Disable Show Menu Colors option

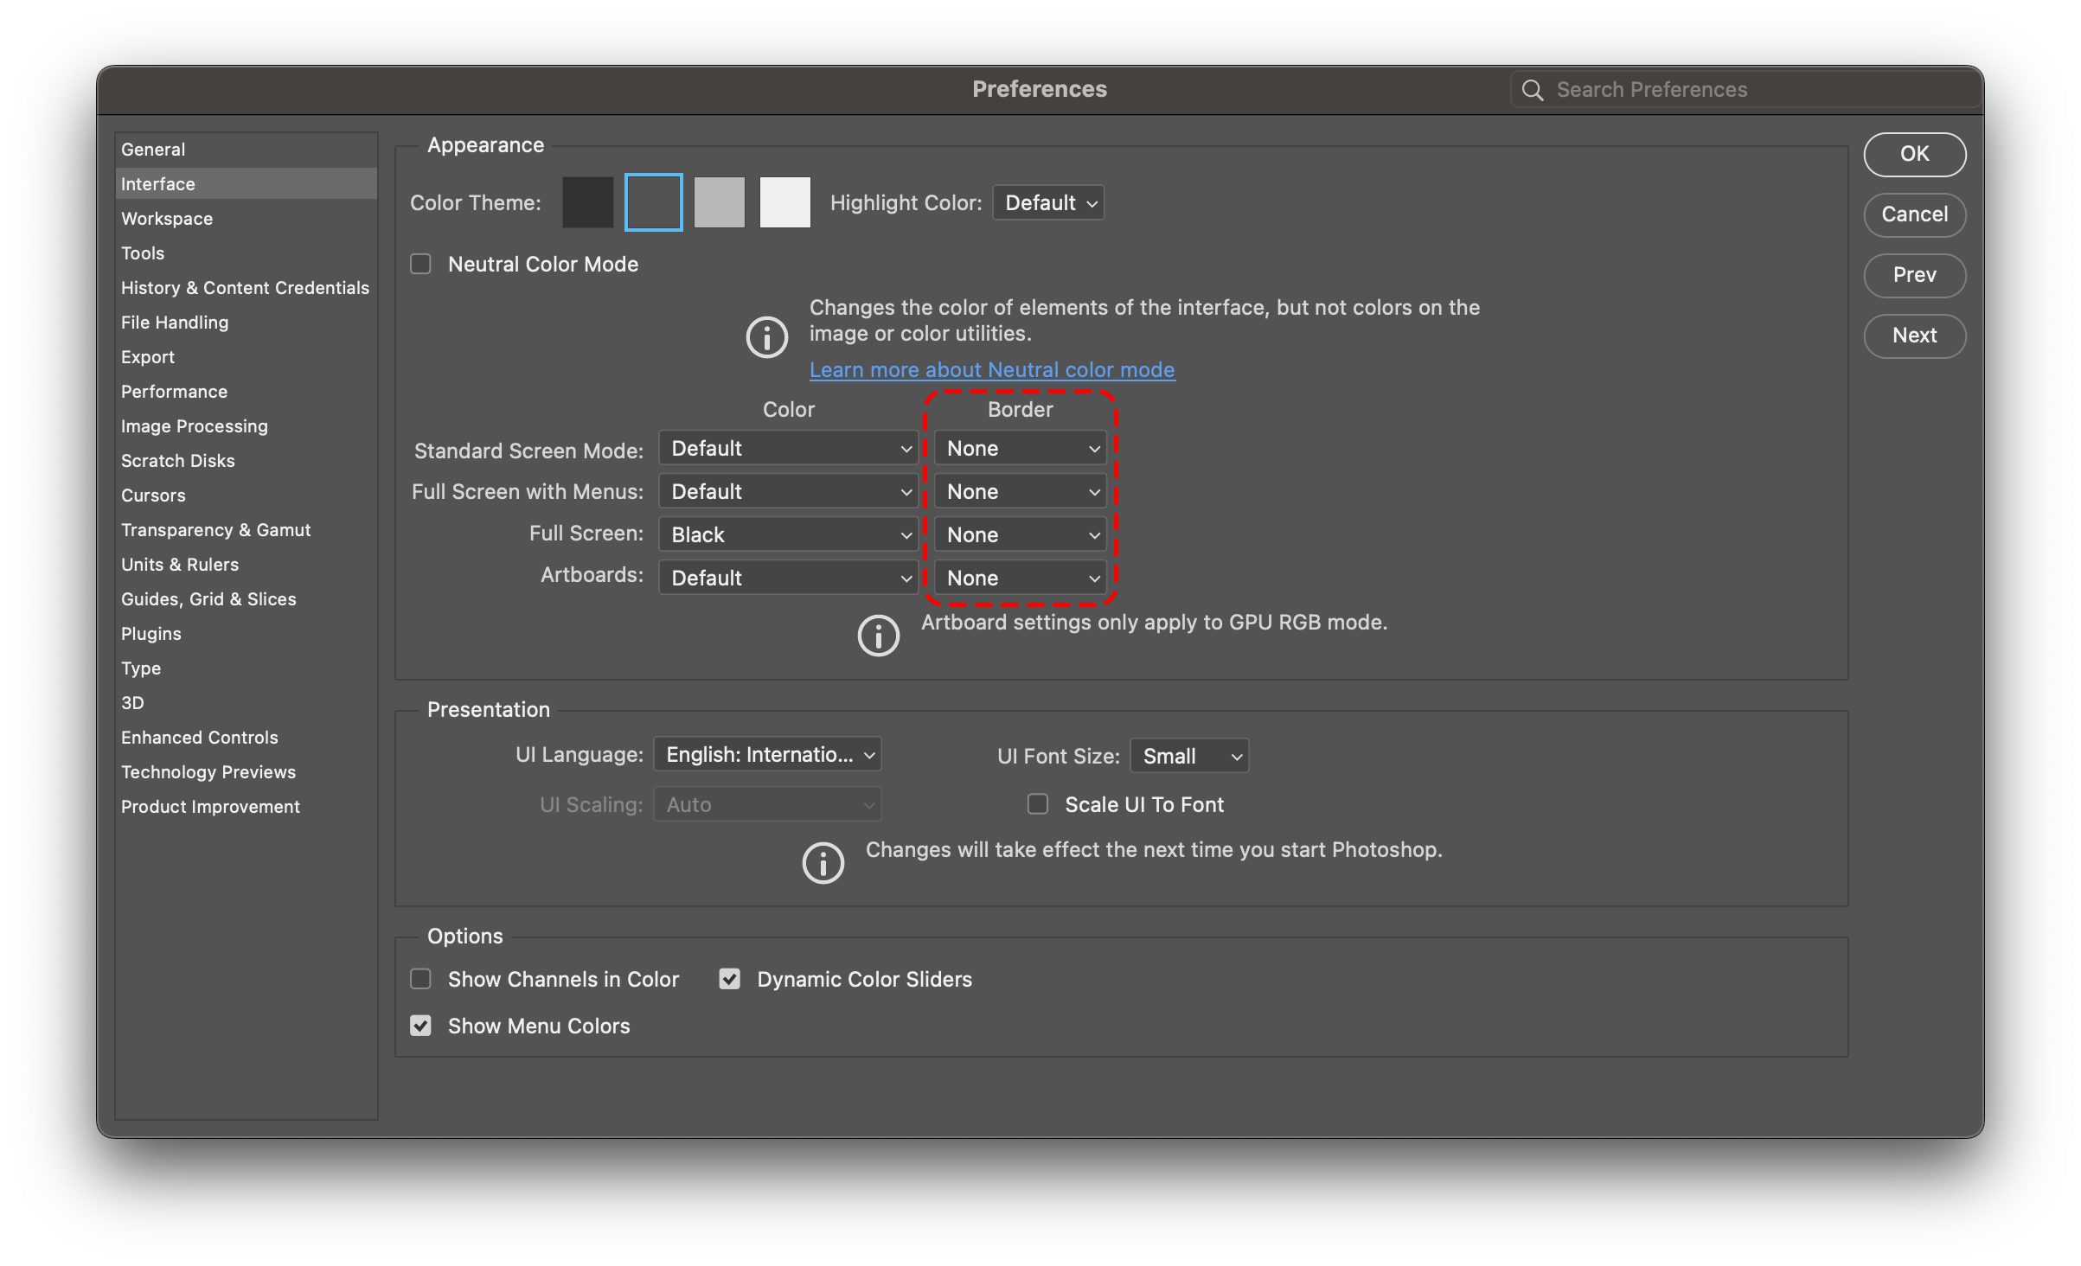421,1026
